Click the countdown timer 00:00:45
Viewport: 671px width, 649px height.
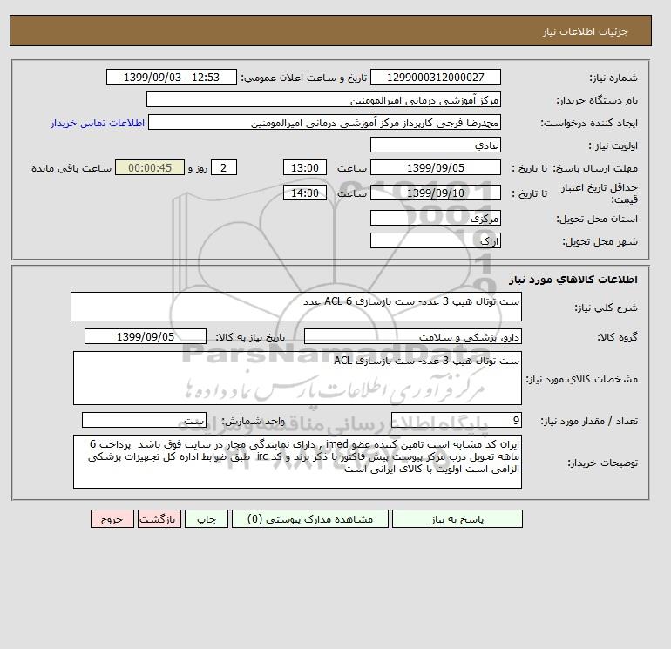[150, 168]
